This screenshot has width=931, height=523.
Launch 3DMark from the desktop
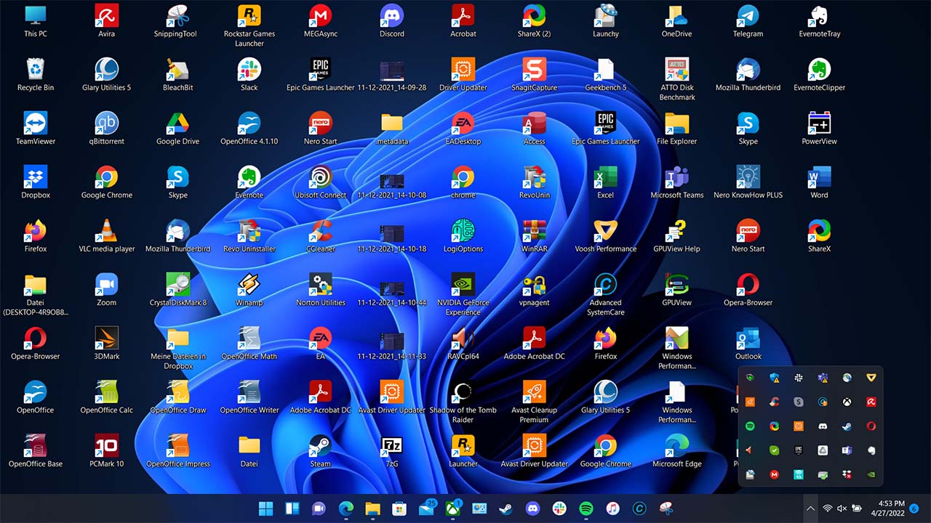(107, 339)
